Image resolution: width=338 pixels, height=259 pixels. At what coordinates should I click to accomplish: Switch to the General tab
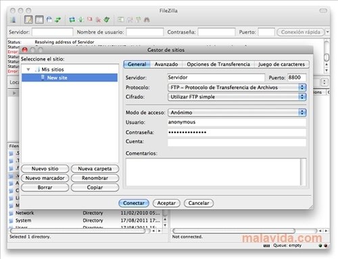tap(137, 64)
